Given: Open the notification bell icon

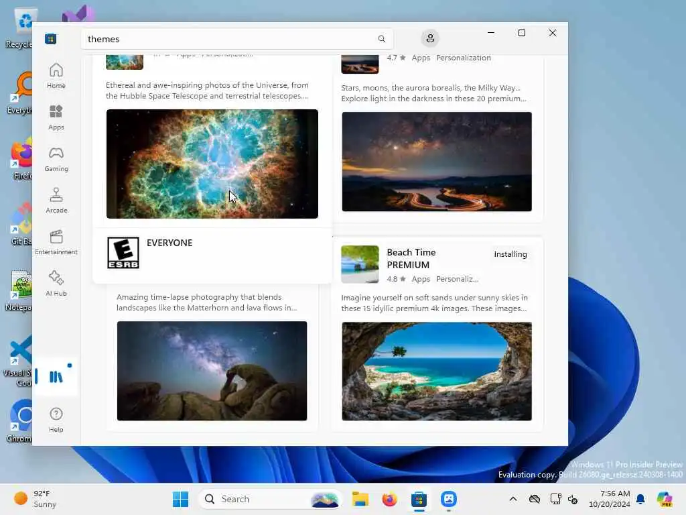Looking at the screenshot, I should pyautogui.click(x=640, y=499).
